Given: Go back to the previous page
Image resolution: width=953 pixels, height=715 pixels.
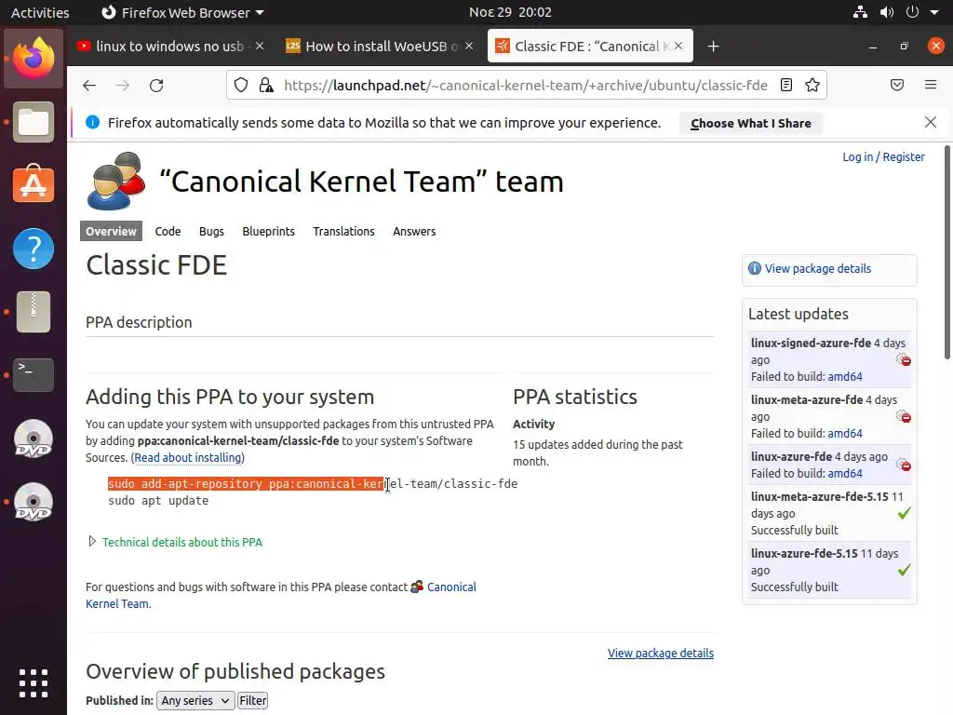Looking at the screenshot, I should click(x=89, y=86).
